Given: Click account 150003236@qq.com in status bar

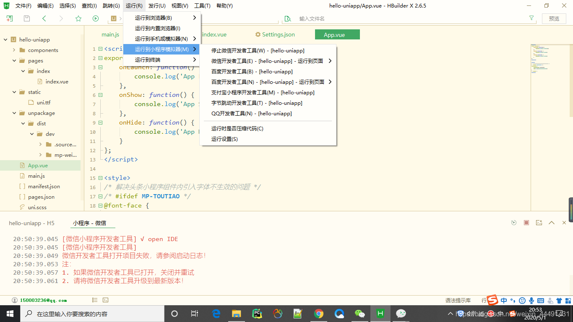Looking at the screenshot, I should (x=43, y=300).
